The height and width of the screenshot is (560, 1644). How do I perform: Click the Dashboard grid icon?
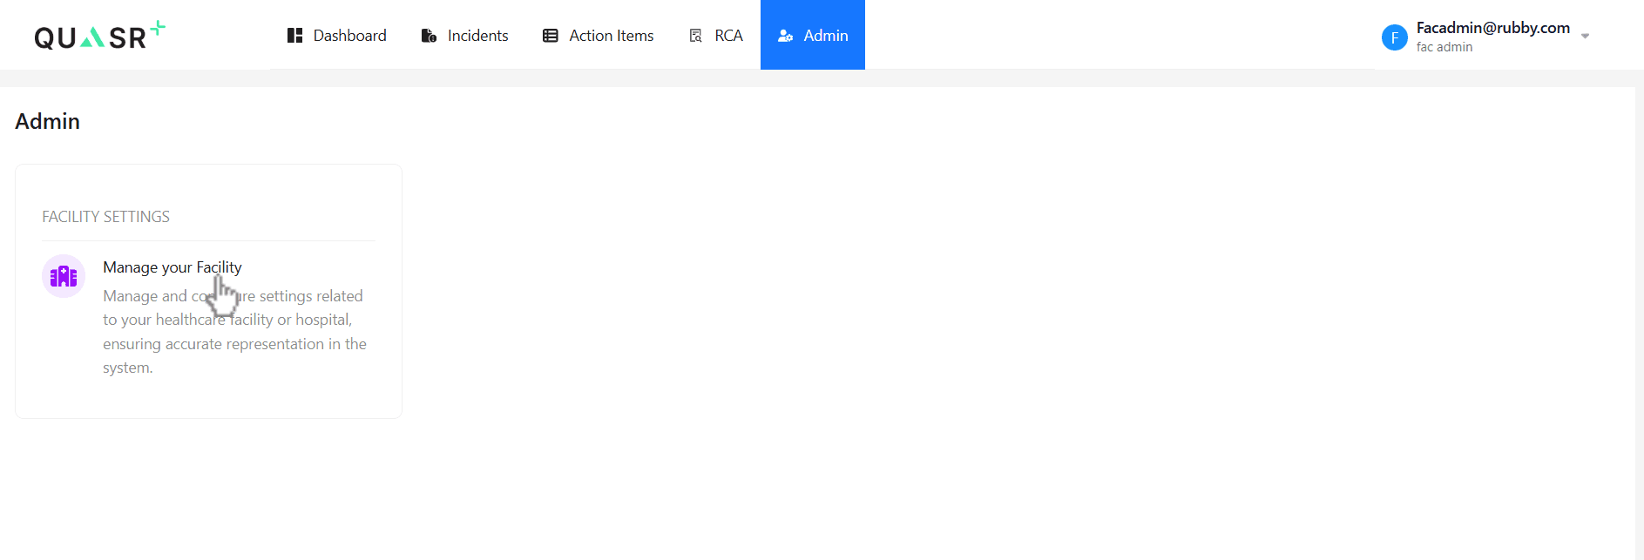tap(294, 36)
